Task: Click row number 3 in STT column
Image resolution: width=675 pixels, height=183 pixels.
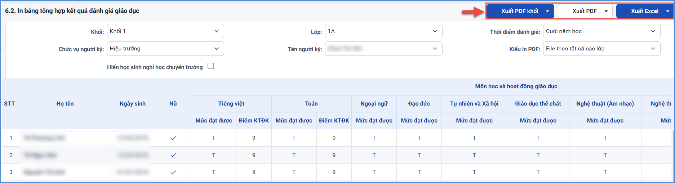Action: (x=11, y=173)
